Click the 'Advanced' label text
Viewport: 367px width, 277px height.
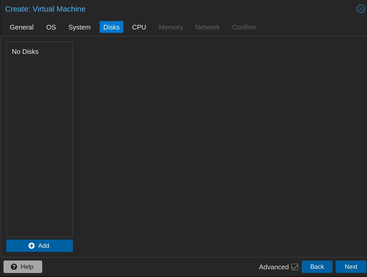[274, 267]
